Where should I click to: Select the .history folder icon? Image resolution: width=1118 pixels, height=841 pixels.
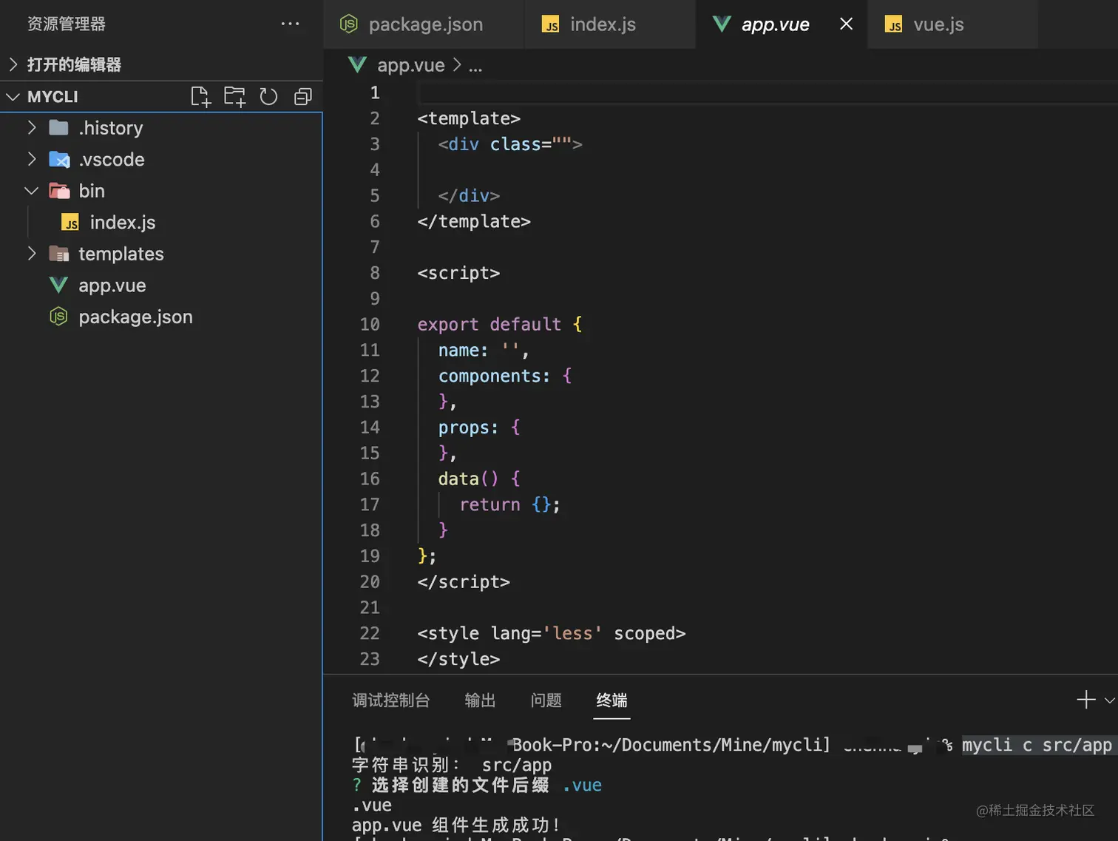pos(58,128)
